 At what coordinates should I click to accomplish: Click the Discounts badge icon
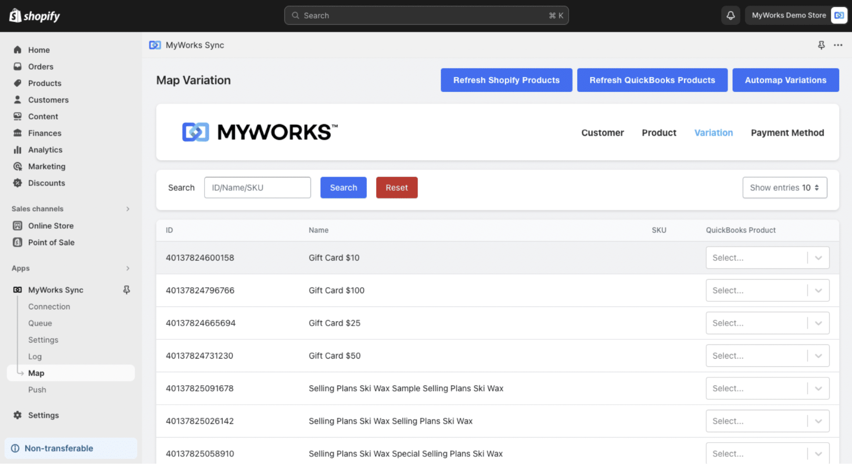pyautogui.click(x=17, y=183)
